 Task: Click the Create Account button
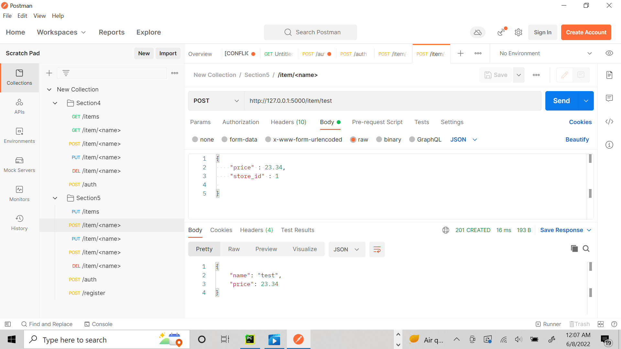coord(586,32)
